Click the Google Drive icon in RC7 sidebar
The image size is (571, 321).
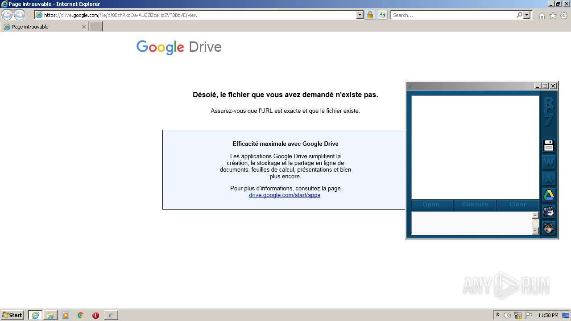click(x=548, y=194)
